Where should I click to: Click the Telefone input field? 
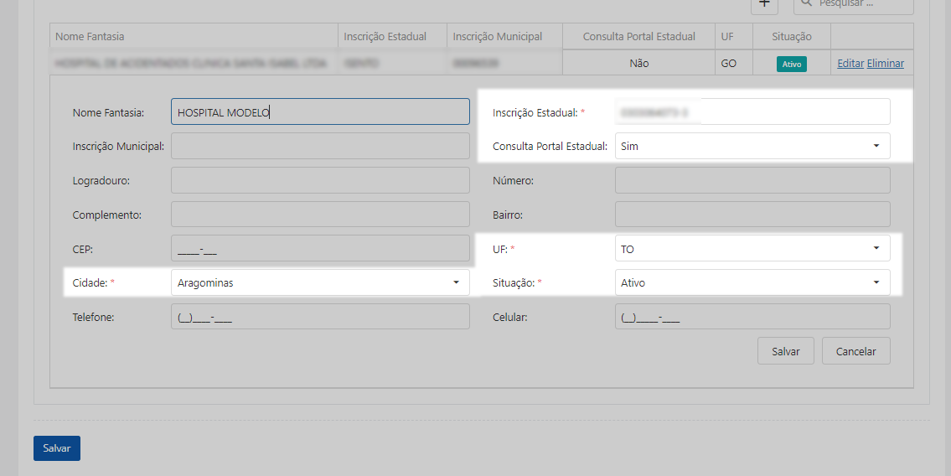click(320, 317)
